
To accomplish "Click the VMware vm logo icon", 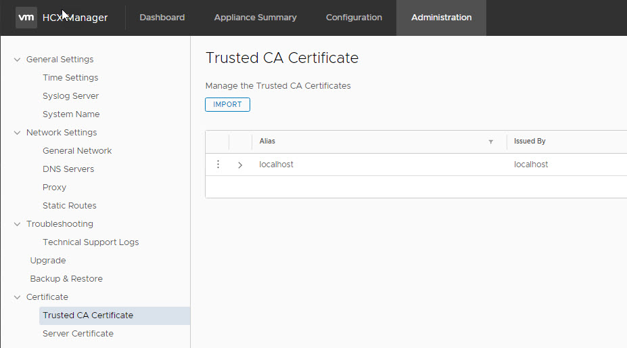I will [26, 18].
